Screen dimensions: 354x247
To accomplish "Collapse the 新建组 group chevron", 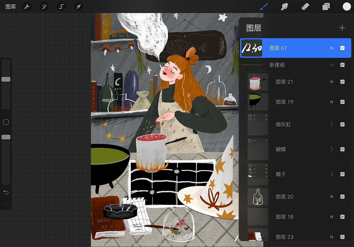I will click(x=332, y=65).
